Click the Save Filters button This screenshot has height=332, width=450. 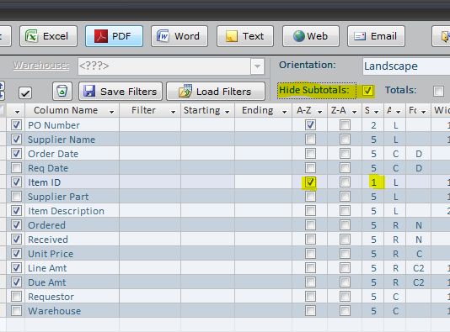click(x=121, y=92)
